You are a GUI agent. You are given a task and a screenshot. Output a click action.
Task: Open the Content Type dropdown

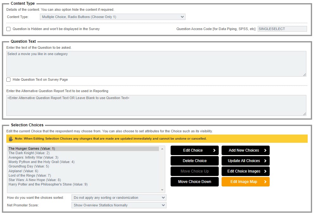click(112, 17)
